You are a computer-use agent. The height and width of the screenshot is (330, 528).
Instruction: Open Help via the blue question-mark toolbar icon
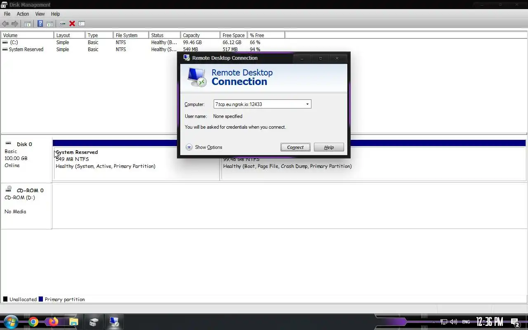40,24
